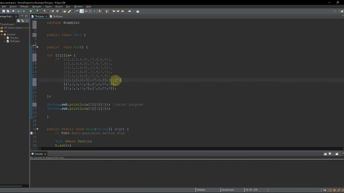
Task: Open Package Explorer view menu dots
Action: pos(27,21)
